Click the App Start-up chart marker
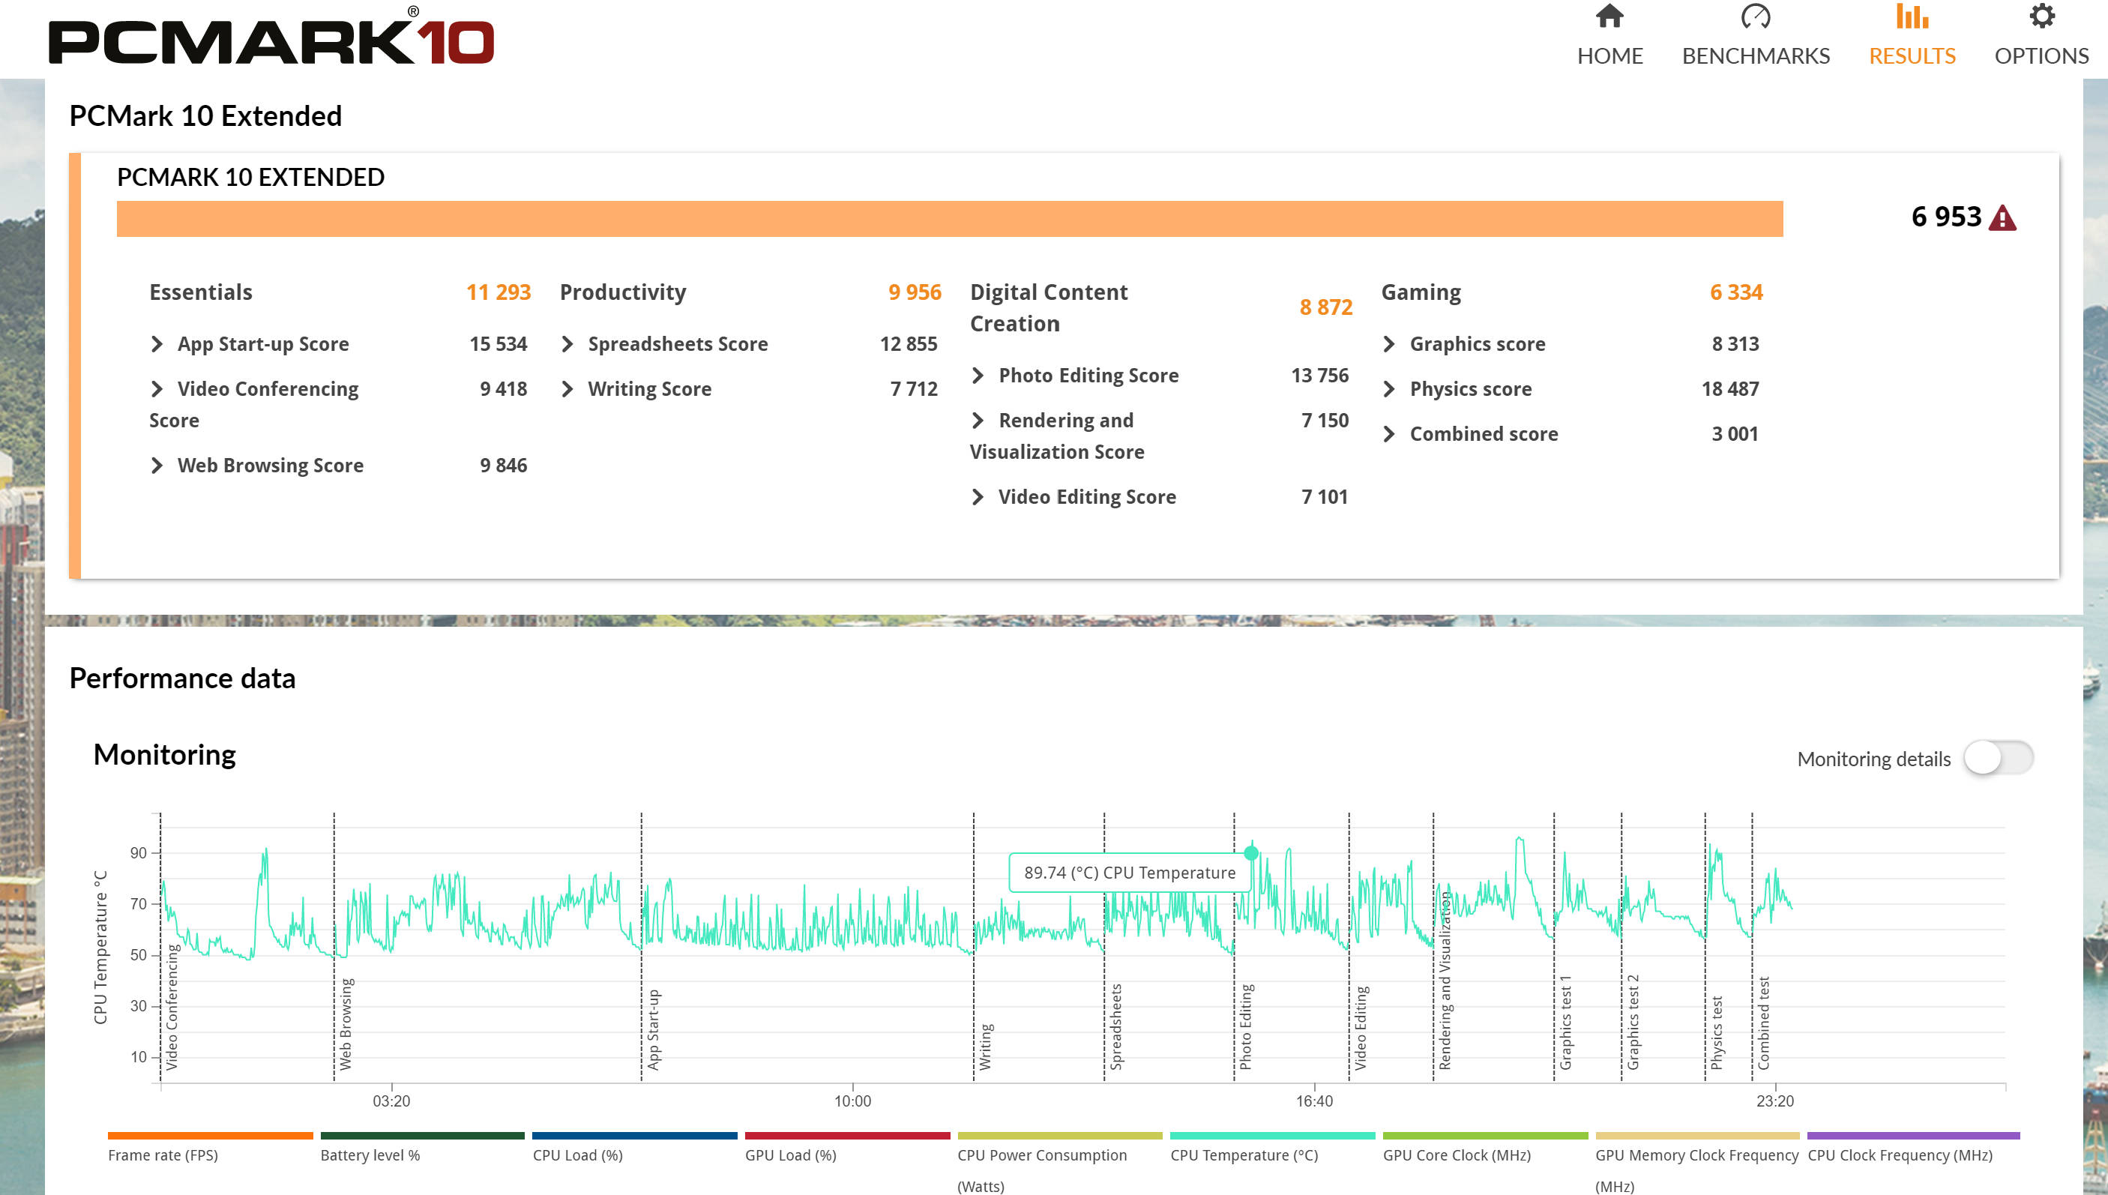 [x=653, y=1029]
